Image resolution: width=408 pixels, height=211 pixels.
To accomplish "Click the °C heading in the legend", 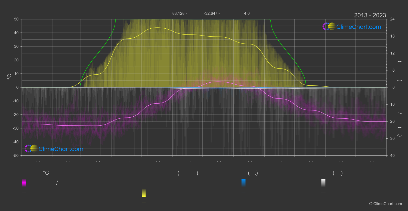I will tap(46, 173).
